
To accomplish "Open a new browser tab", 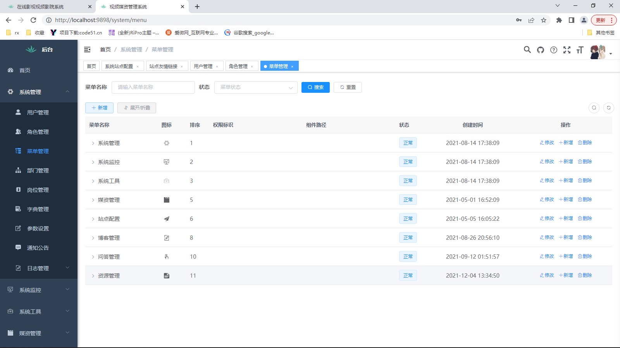I will click(x=197, y=7).
